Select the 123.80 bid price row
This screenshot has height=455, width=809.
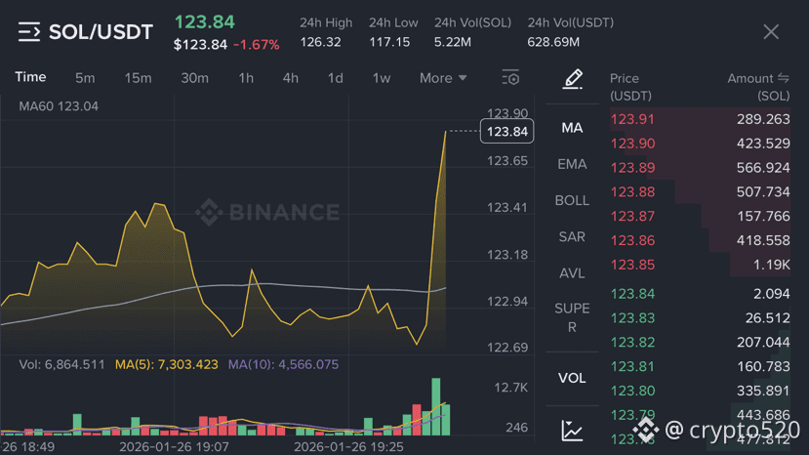(x=700, y=391)
